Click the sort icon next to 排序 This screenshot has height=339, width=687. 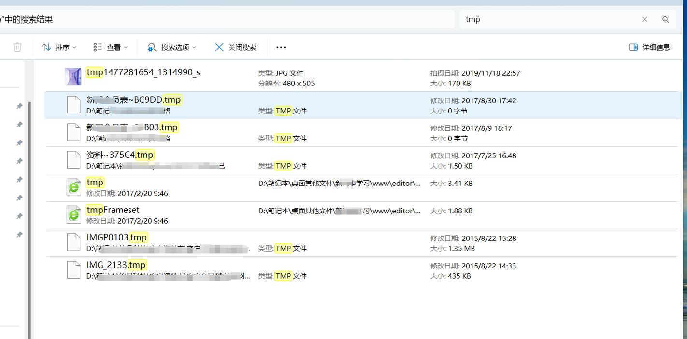[46, 47]
